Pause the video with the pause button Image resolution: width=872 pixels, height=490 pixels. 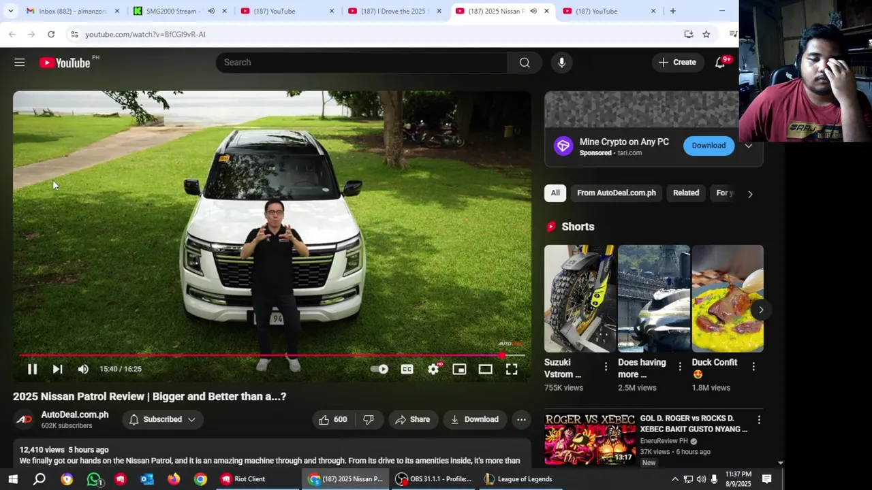[32, 369]
